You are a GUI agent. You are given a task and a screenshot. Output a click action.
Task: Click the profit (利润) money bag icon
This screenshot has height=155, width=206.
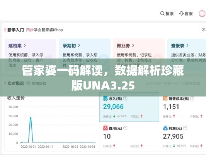(x=165, y=128)
